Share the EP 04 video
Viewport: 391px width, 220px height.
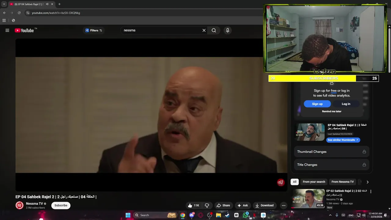click(x=223, y=205)
